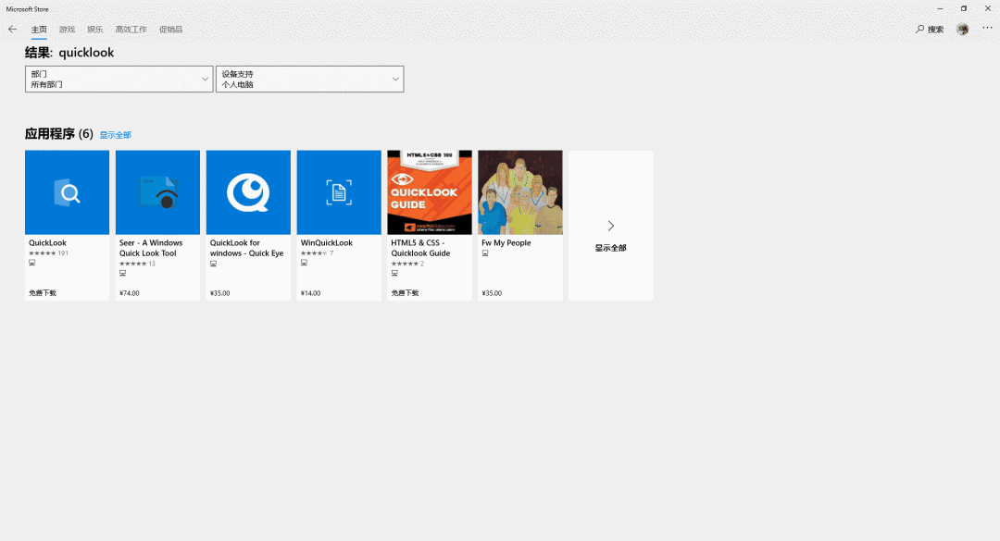The image size is (1000, 541).
Task: Switch to the 游戏 tab
Action: pyautogui.click(x=67, y=30)
